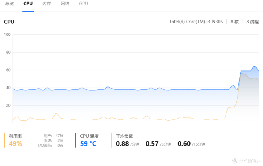The image size is (263, 166).
Task: Select the CPU tab
Action: 28,4
